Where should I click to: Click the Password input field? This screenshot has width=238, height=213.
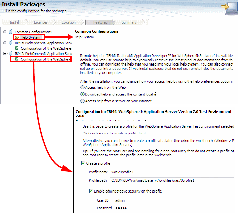[140, 208]
